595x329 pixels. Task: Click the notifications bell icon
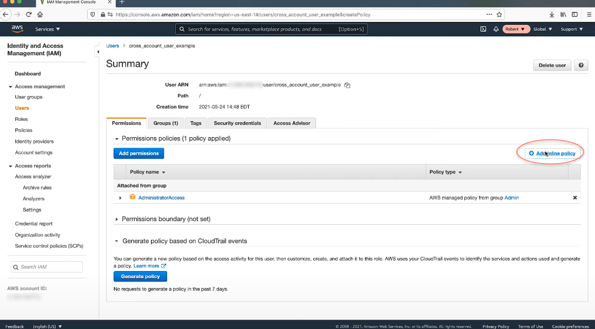point(496,29)
